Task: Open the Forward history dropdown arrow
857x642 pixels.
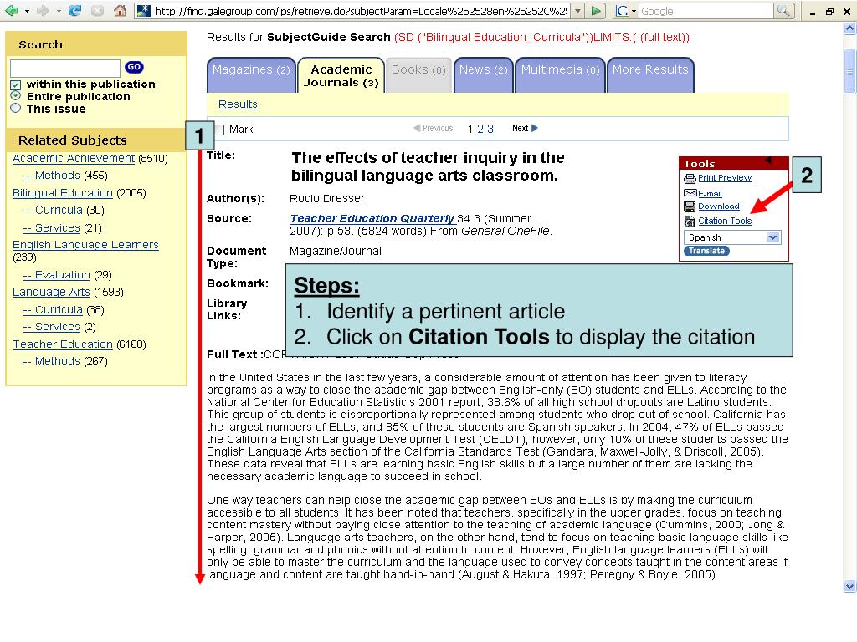Action: tap(59, 11)
